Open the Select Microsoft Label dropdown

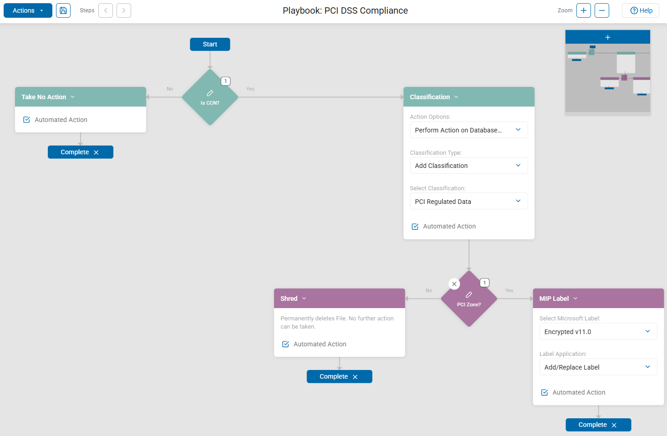[x=598, y=332]
